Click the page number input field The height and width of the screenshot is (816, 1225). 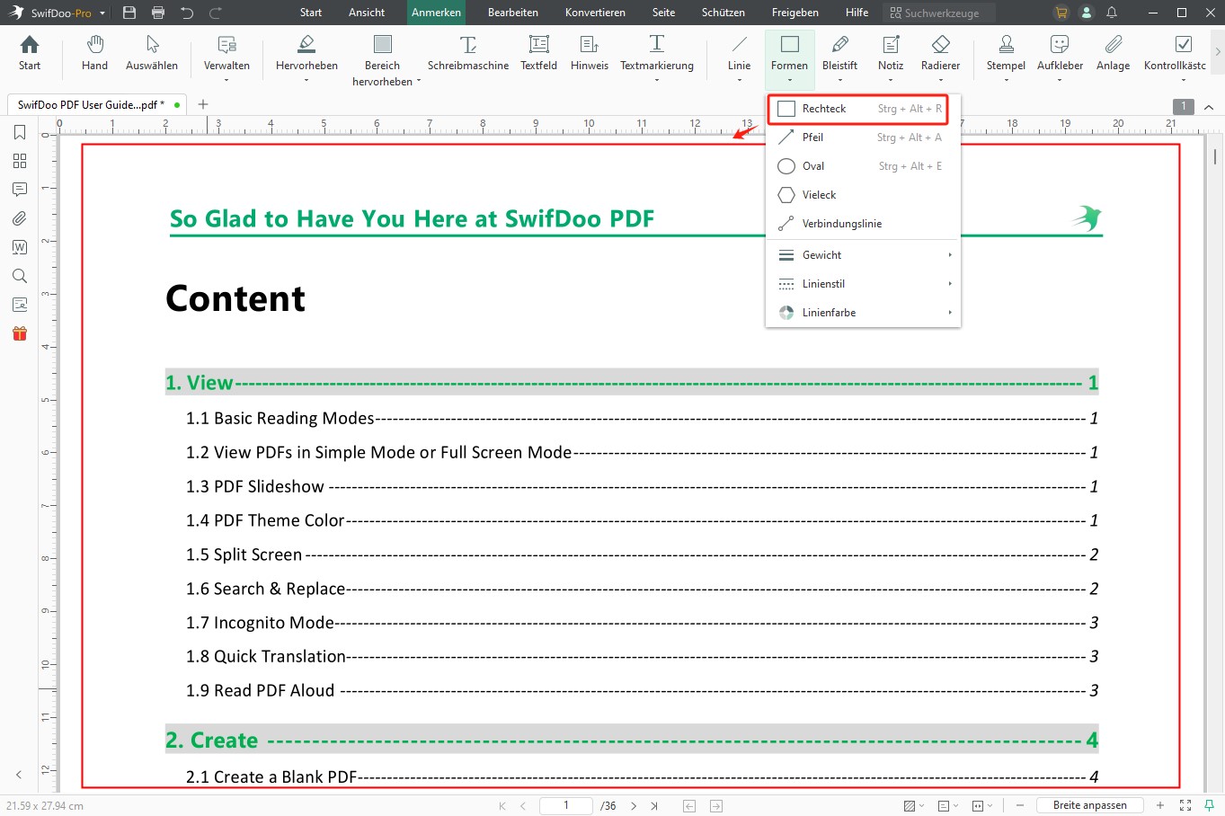(565, 806)
